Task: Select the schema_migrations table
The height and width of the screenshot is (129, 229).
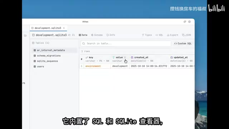Action: click(54, 56)
